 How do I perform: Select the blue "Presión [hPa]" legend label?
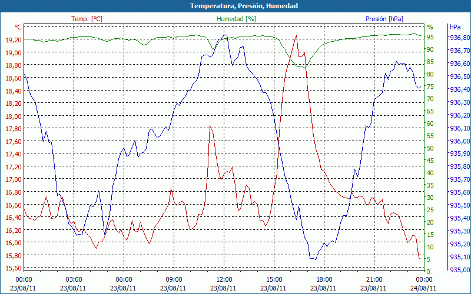point(384,19)
